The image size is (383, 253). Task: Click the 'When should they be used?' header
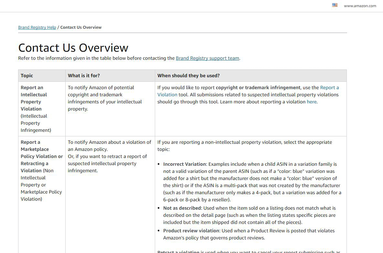(x=188, y=76)
